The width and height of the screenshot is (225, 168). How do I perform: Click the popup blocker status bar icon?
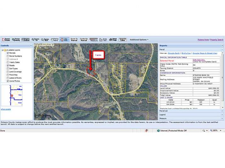147,131
